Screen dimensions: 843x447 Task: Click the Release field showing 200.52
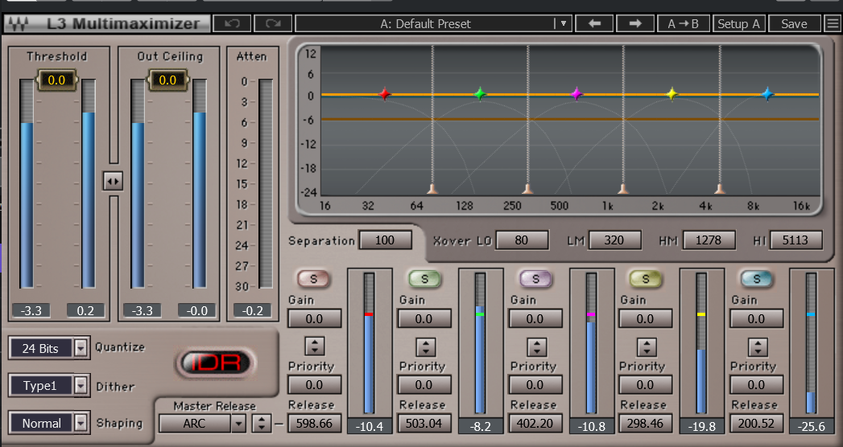pos(756,424)
